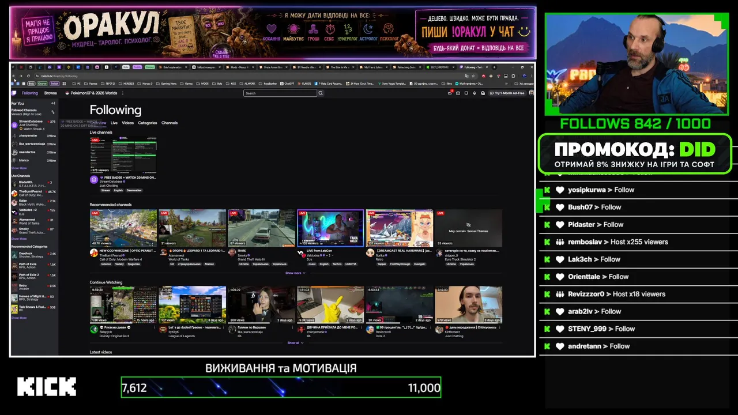Go back with browser back arrow
The width and height of the screenshot is (738, 415).
coord(14,76)
